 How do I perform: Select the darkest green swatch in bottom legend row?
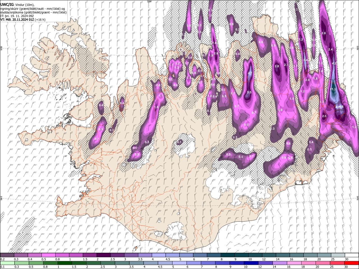[x=64, y=263]
